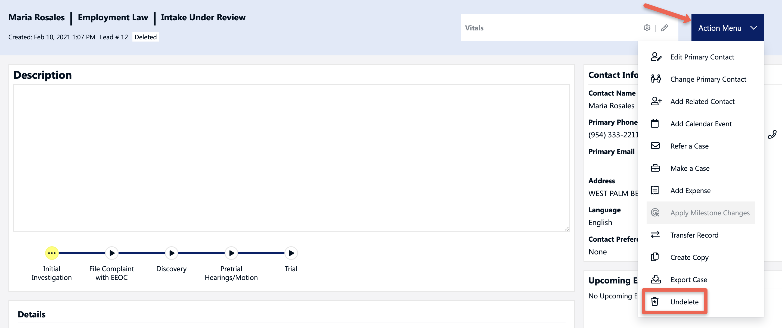Click the Add Calendar Event calendar icon

(x=655, y=123)
